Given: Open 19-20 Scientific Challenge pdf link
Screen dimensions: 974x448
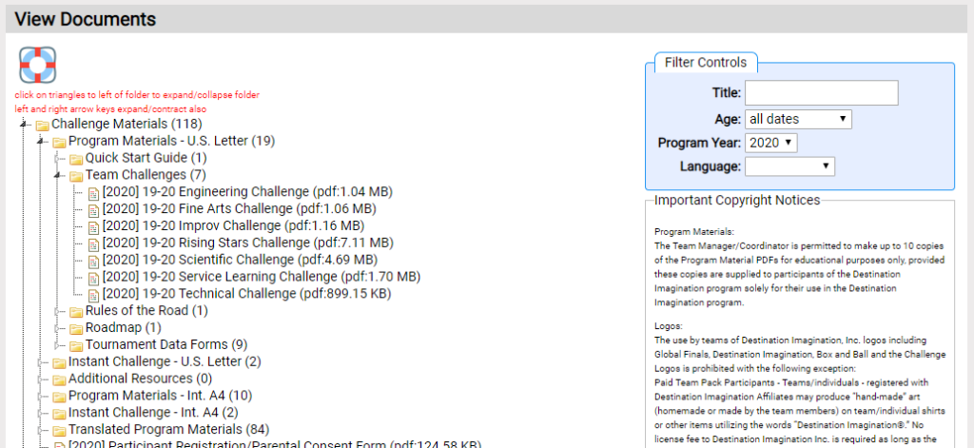Looking at the screenshot, I should [x=240, y=259].
